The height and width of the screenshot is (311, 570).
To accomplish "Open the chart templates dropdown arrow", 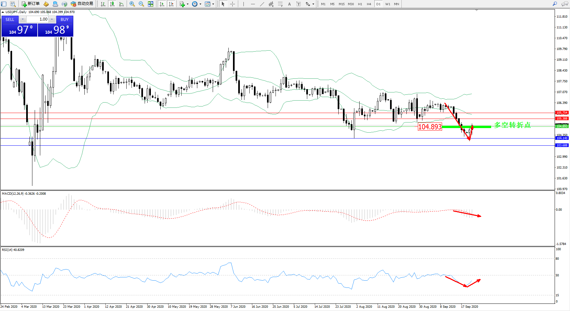I will 213,4.
